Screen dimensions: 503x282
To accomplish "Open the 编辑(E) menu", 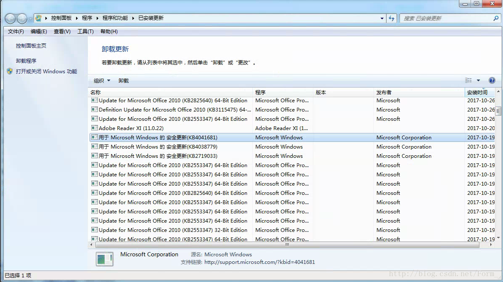I will 39,32.
